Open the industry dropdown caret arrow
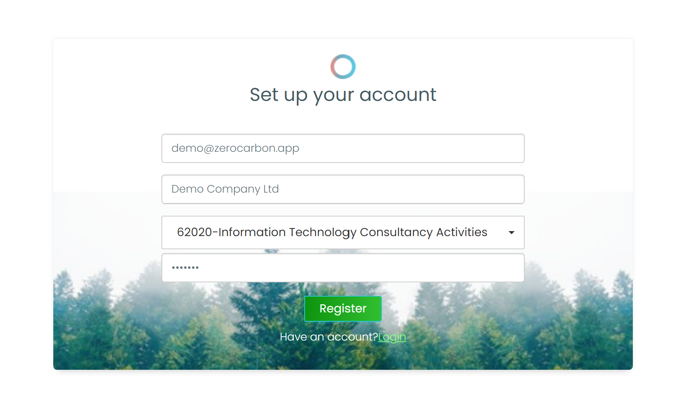The width and height of the screenshot is (695, 406). [511, 232]
